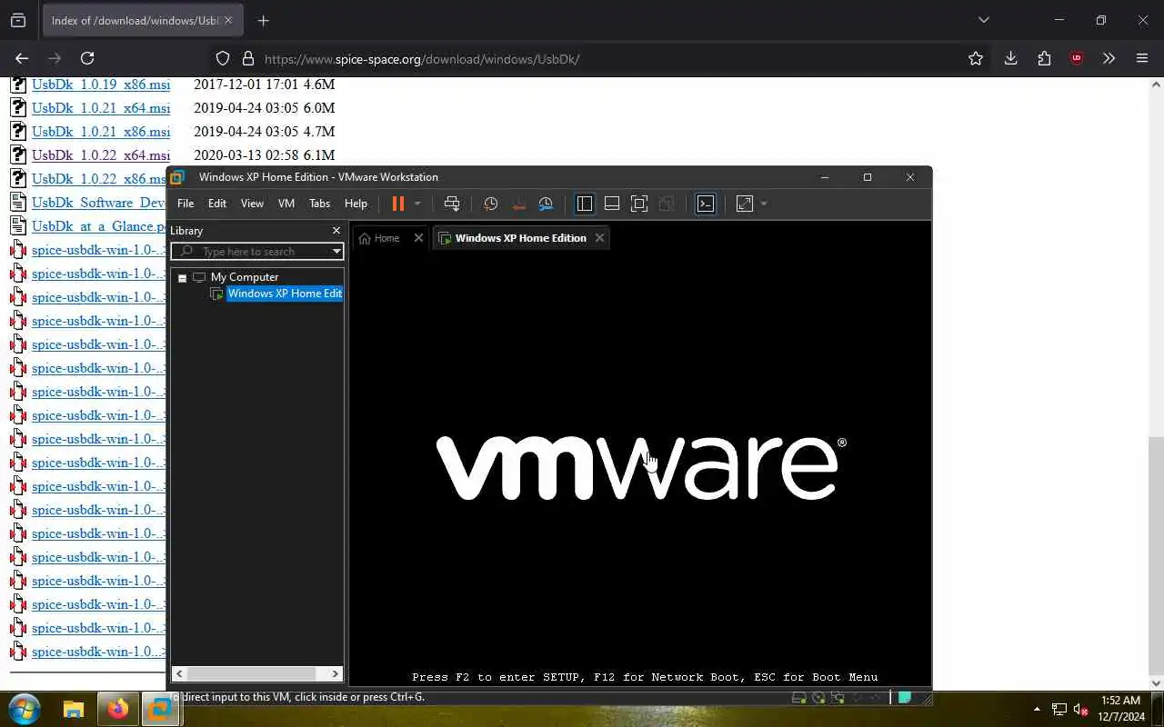Download UsbDk_1.0.21_x64.msi link

(101, 108)
